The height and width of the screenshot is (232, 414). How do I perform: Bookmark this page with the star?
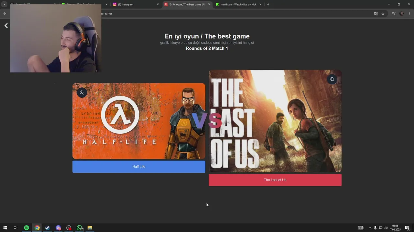[x=383, y=14]
